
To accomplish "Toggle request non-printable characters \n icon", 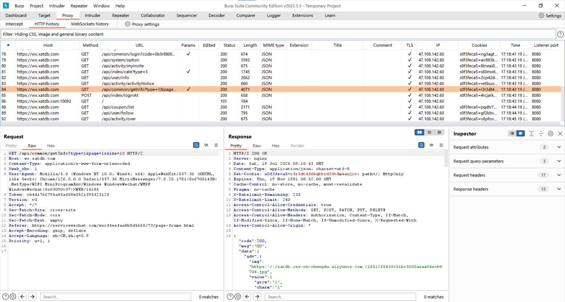I will 206,145.
